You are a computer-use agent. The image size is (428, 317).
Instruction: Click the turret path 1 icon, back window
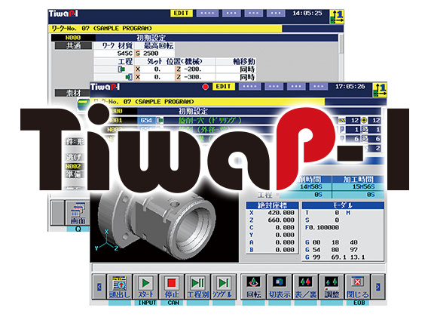[x=337, y=17]
